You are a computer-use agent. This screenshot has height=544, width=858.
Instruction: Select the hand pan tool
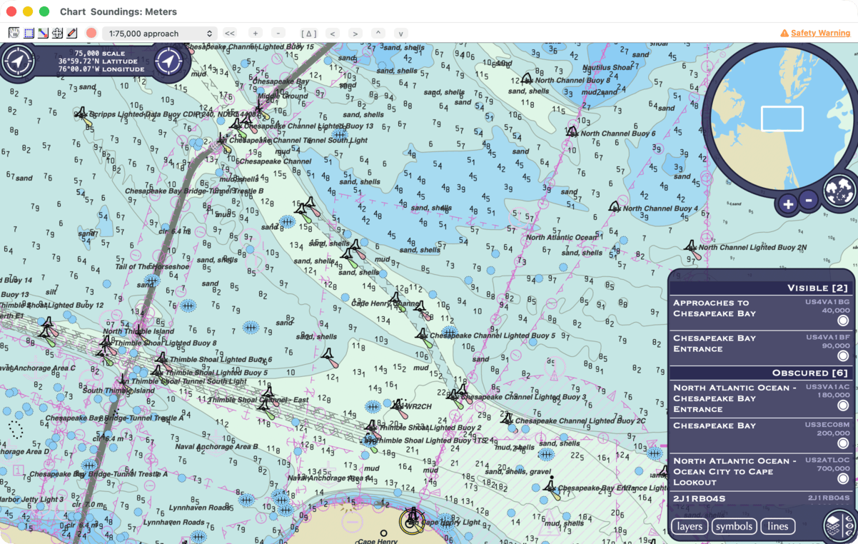tap(14, 33)
